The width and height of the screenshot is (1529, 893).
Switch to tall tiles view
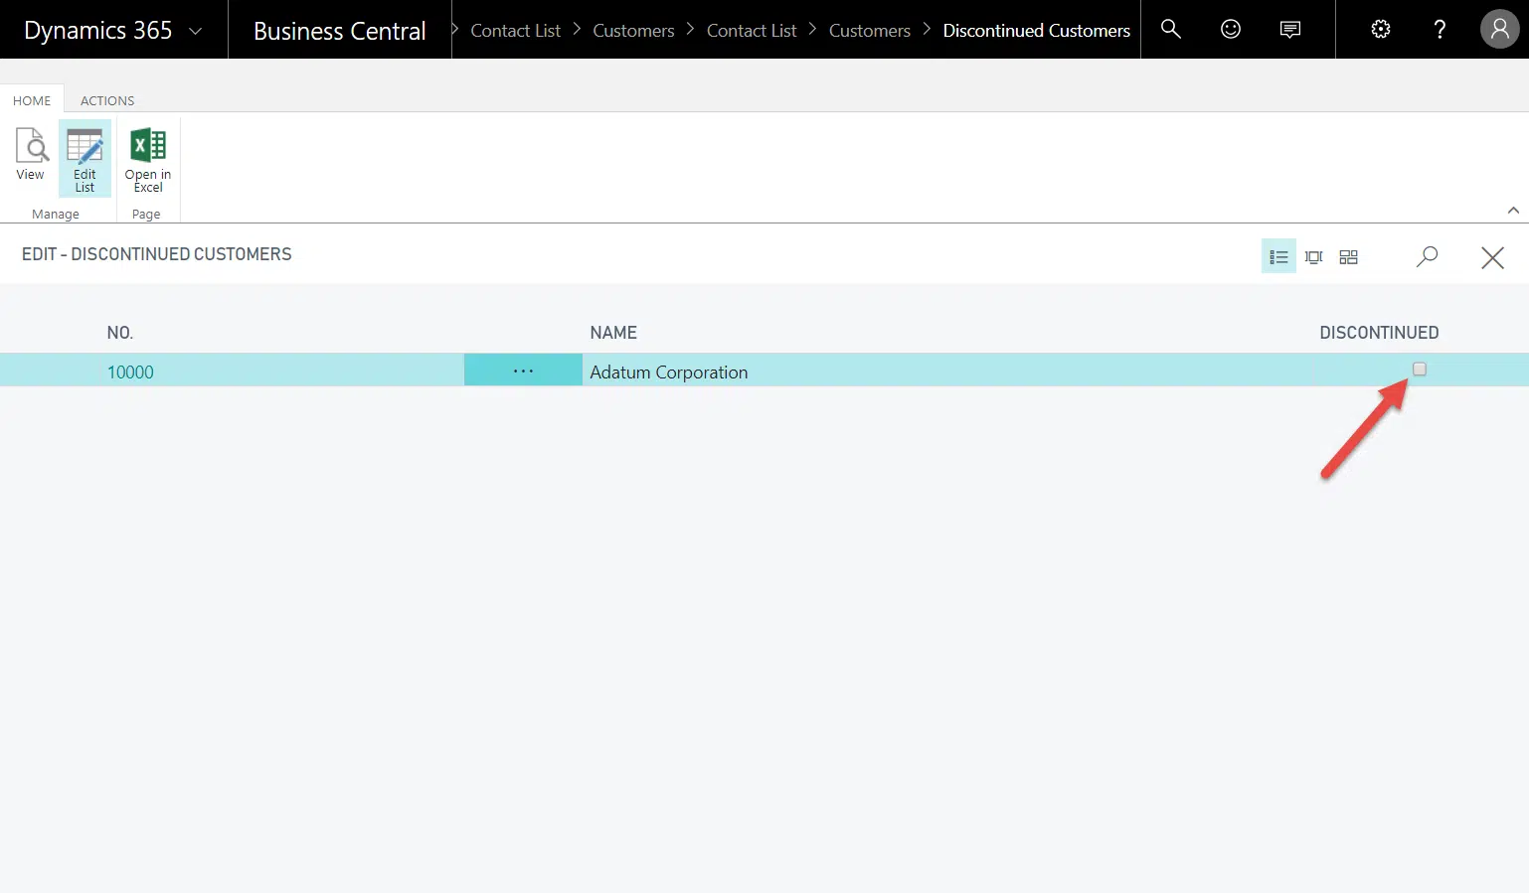click(1313, 257)
